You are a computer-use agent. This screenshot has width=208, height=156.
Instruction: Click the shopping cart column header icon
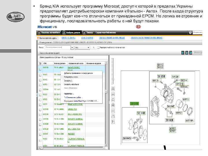point(40,63)
